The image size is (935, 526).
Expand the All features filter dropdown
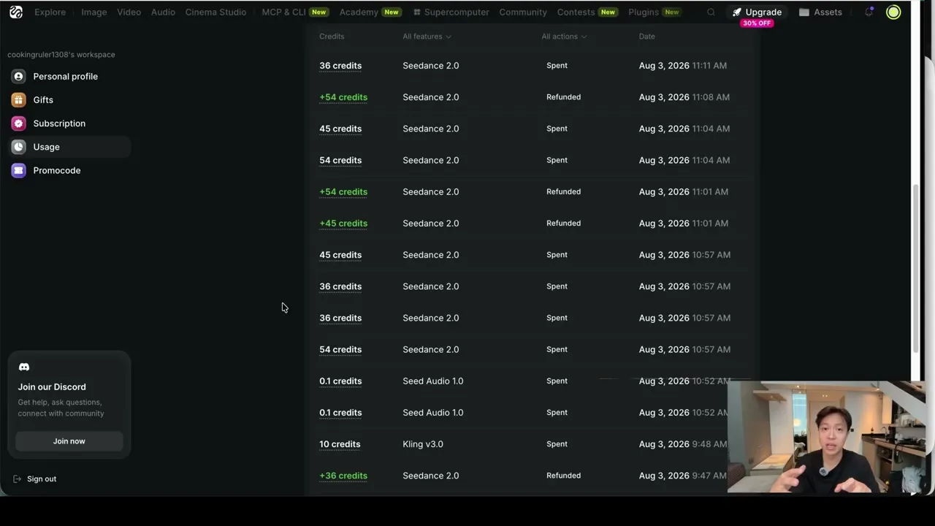click(427, 37)
